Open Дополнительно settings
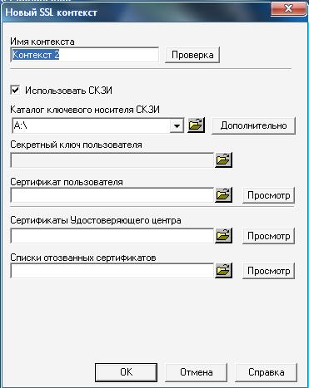309x388 pixels. click(253, 125)
